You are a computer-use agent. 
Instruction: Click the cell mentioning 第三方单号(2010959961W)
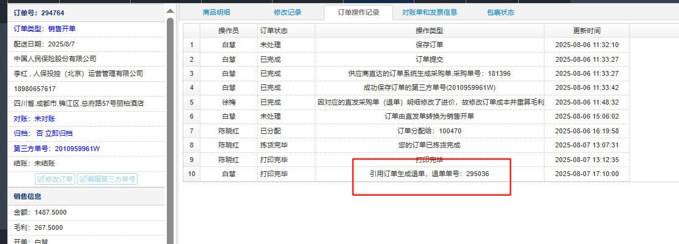pyautogui.click(x=429, y=88)
